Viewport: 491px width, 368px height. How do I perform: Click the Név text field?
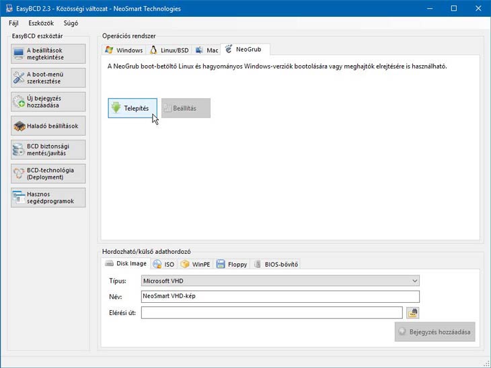point(280,296)
